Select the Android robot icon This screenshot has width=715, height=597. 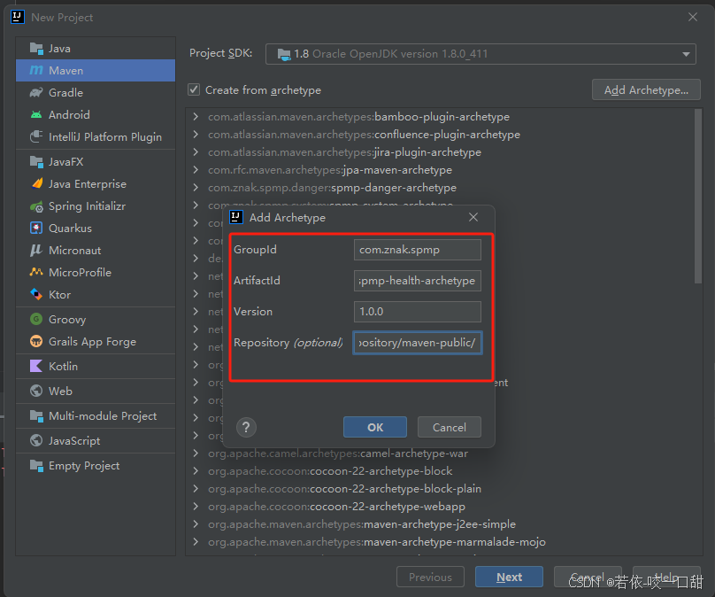coord(36,114)
